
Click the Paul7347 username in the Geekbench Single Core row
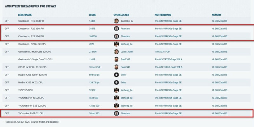pyautogui.click(x=126, y=59)
